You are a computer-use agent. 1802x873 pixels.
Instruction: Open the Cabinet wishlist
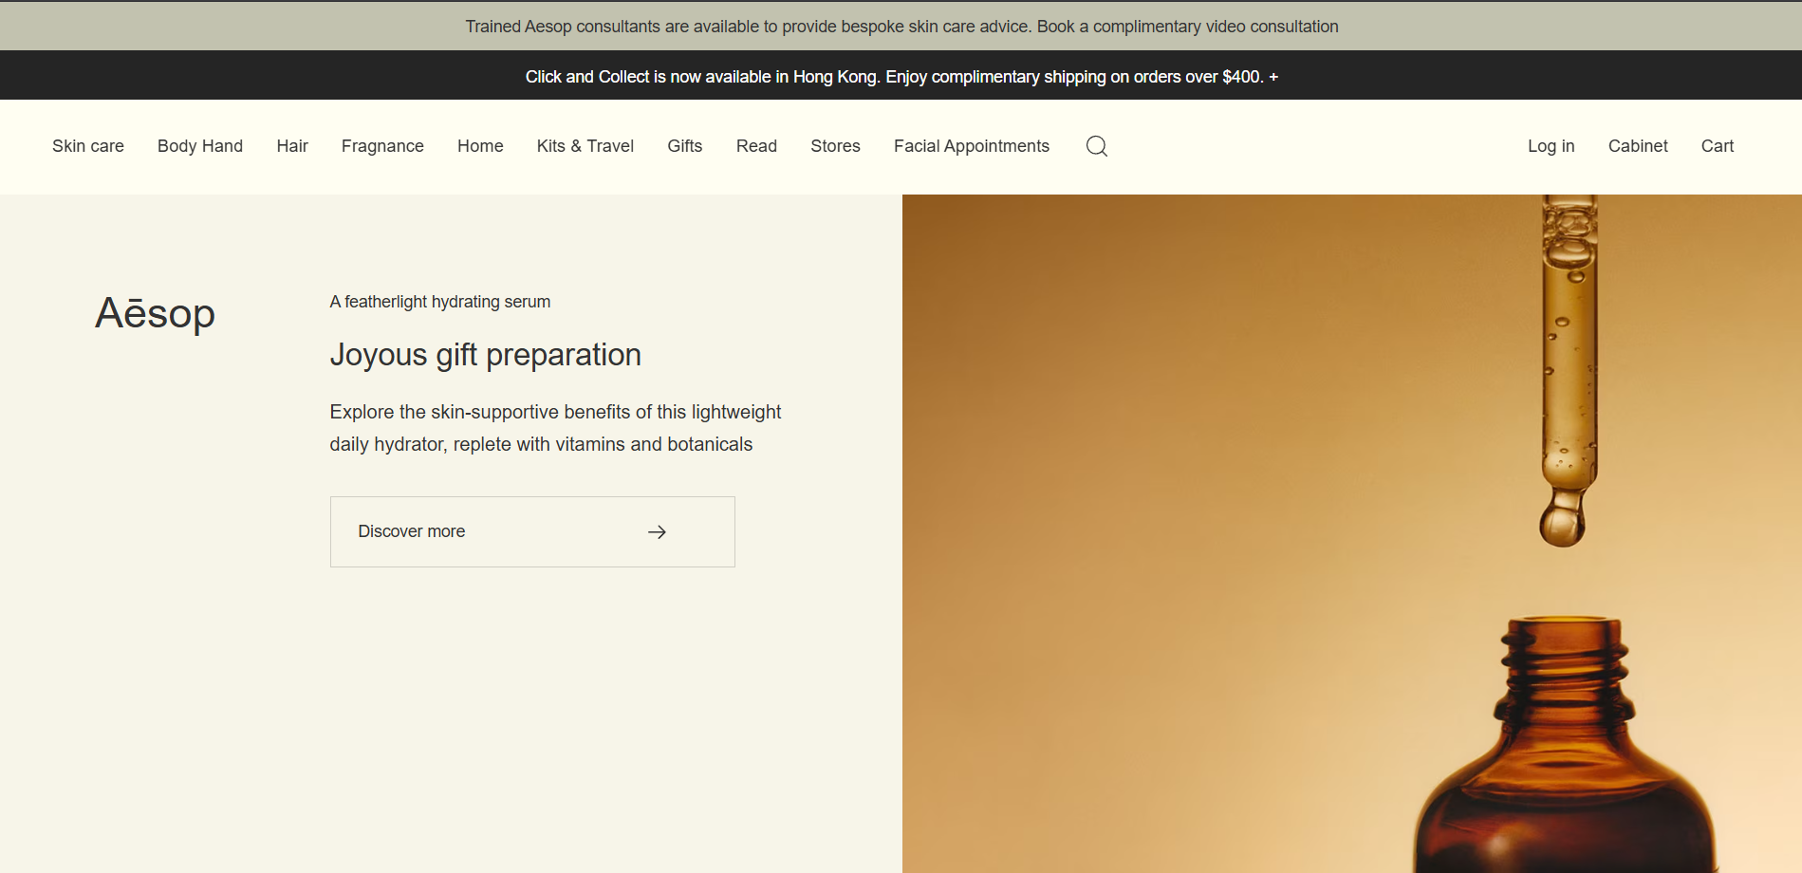tap(1637, 146)
